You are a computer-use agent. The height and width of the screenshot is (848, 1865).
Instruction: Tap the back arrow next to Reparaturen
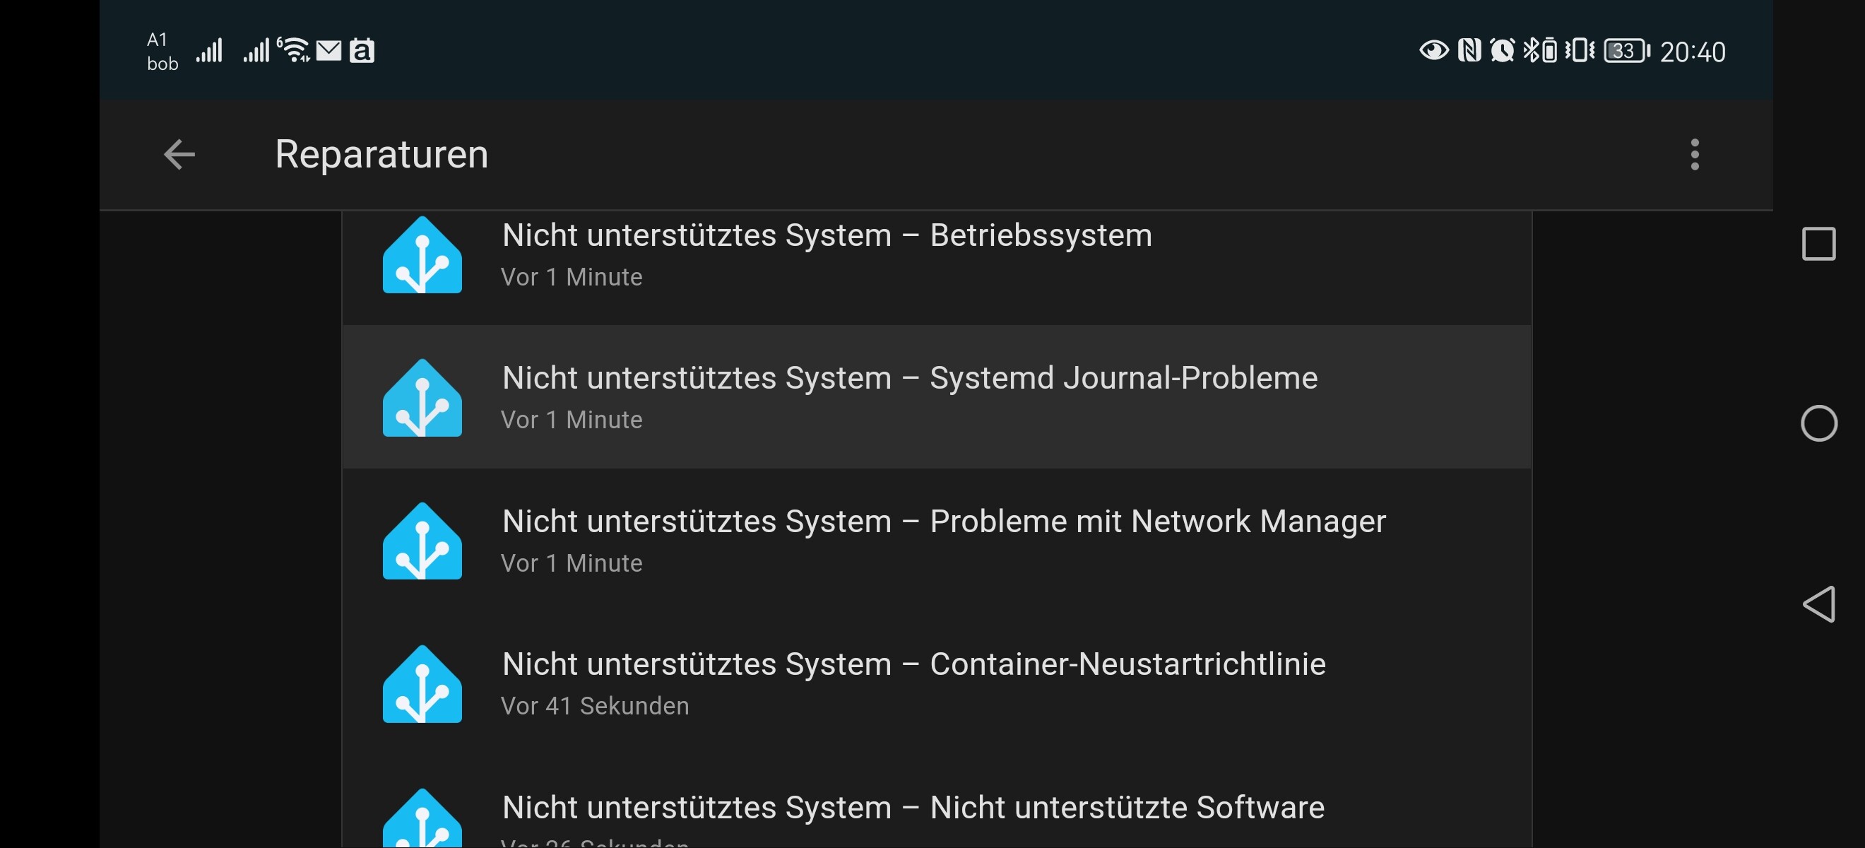pyautogui.click(x=179, y=154)
